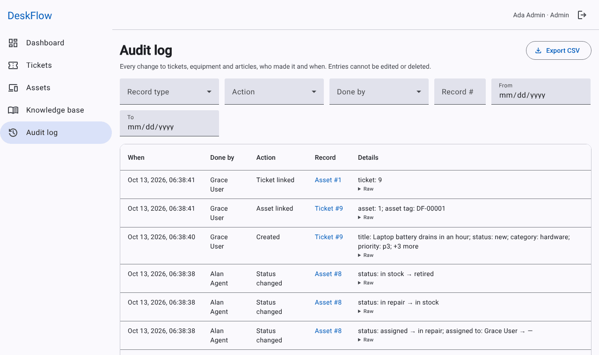Screen dimensions: 599x355
Task: Go to Dashboard in the sidebar
Action: tap(56, 43)
